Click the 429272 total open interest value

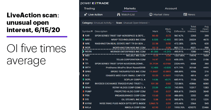[192, 107]
